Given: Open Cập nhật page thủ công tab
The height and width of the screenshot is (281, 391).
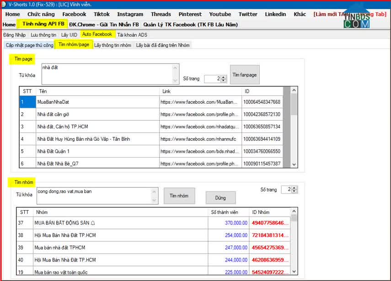Looking at the screenshot, I should (x=29, y=45).
